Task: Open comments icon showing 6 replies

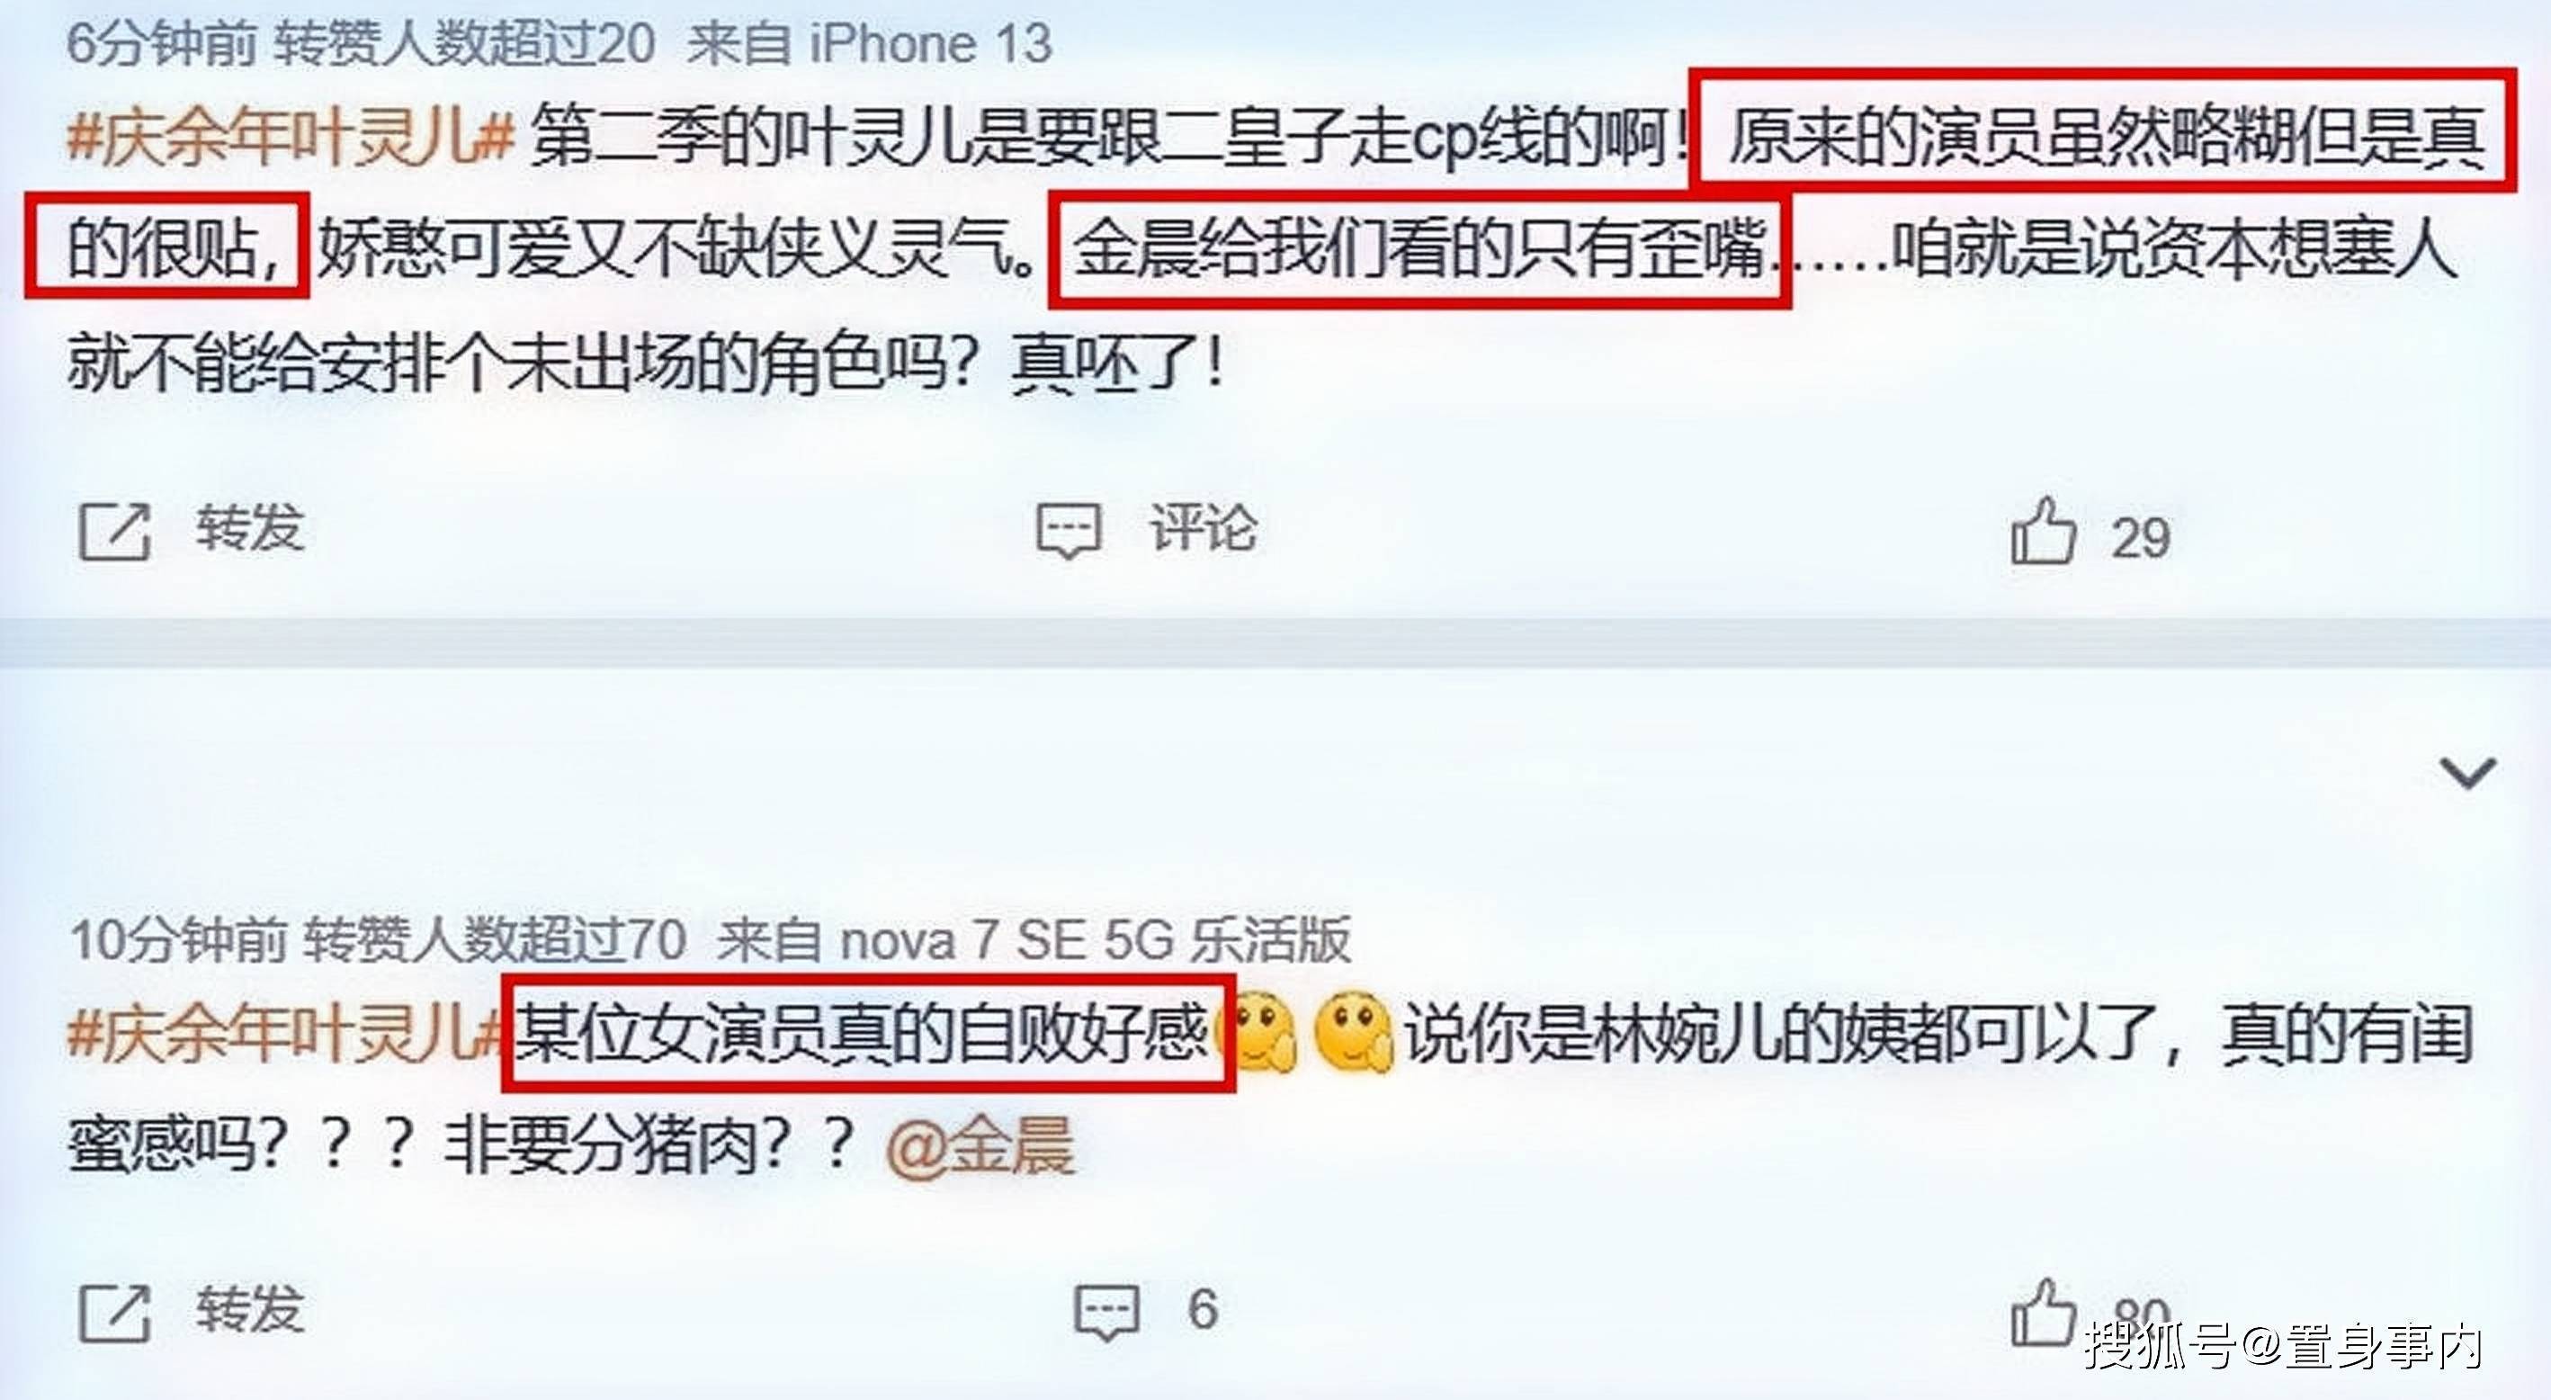Action: click(1107, 1312)
